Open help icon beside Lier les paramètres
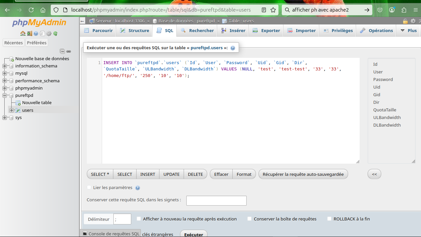421x237 pixels. pos(138,188)
